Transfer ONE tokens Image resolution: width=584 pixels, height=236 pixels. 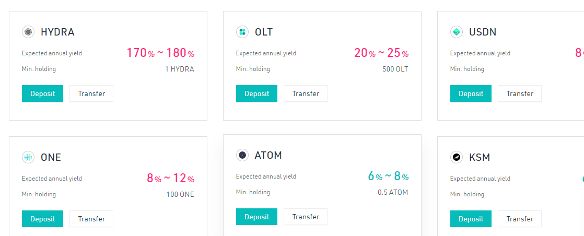pos(91,219)
